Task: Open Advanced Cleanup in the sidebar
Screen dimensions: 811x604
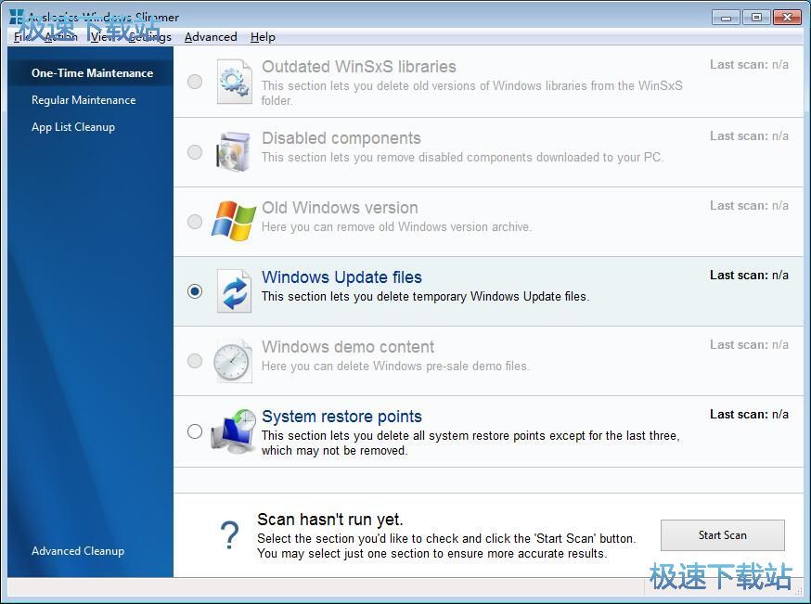Action: tap(78, 551)
